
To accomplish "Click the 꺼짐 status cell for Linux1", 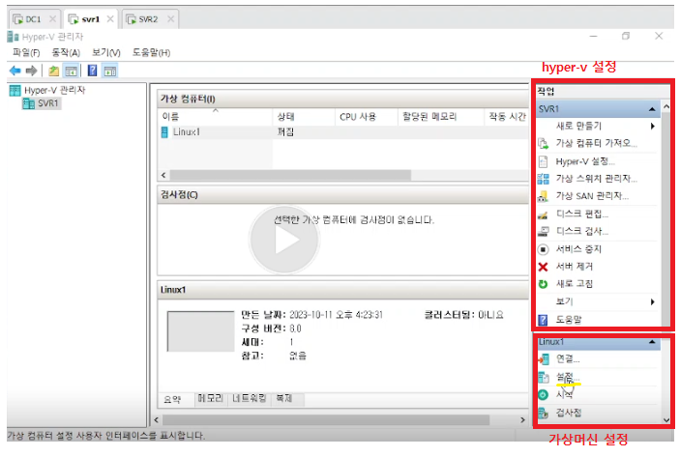I will point(285,132).
